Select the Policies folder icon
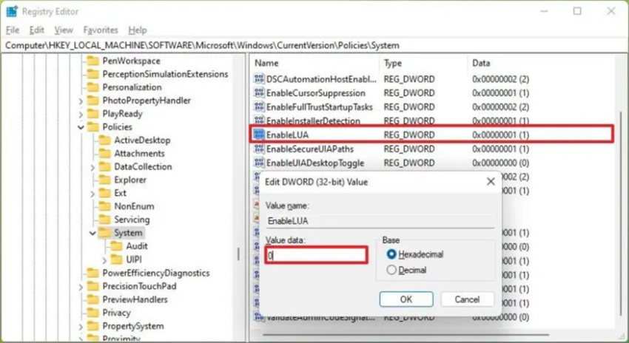The height and width of the screenshot is (343, 629). click(93, 127)
